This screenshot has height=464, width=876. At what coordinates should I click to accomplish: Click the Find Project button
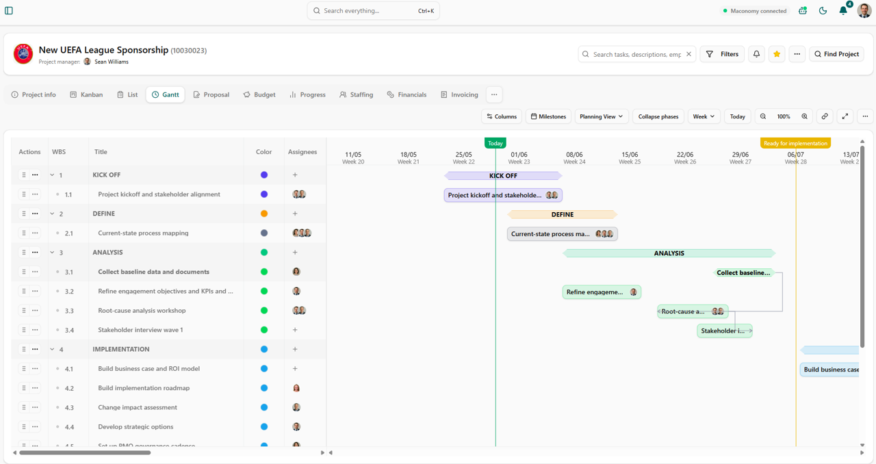(x=836, y=54)
